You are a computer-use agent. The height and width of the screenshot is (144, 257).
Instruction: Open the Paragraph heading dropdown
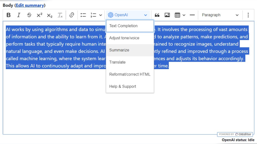pyautogui.click(x=220, y=15)
